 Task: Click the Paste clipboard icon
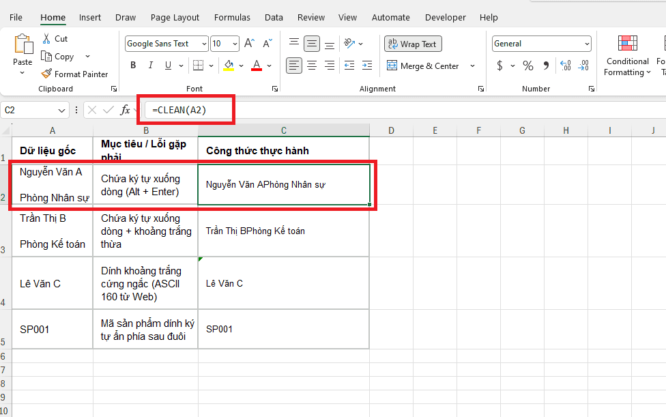[x=23, y=44]
